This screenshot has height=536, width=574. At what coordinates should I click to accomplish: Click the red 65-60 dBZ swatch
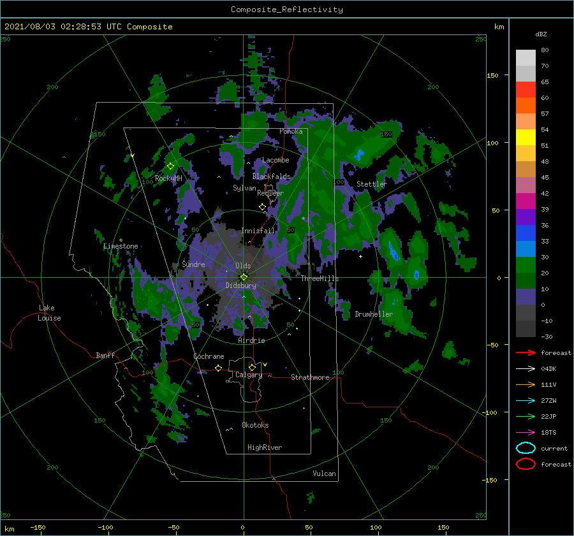pyautogui.click(x=526, y=90)
